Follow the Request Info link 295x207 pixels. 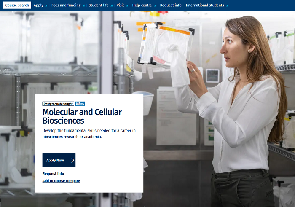[x=53, y=174]
